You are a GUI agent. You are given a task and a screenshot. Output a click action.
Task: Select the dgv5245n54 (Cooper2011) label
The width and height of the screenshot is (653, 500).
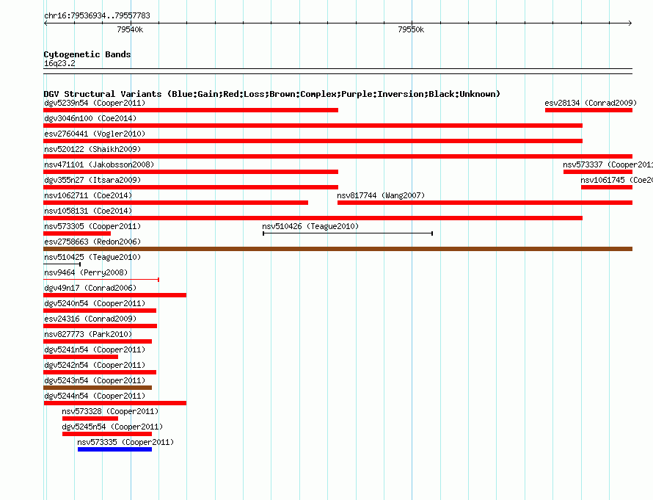coord(112,427)
